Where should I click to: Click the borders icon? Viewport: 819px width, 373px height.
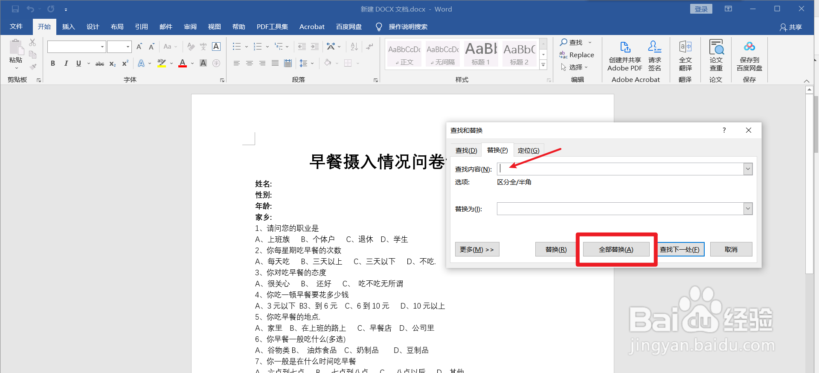[348, 63]
